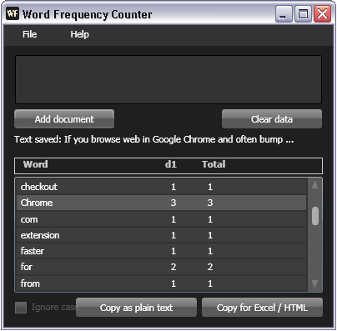The width and height of the screenshot is (337, 331).
Task: Select the 'faster' row
Action: [x=161, y=251]
